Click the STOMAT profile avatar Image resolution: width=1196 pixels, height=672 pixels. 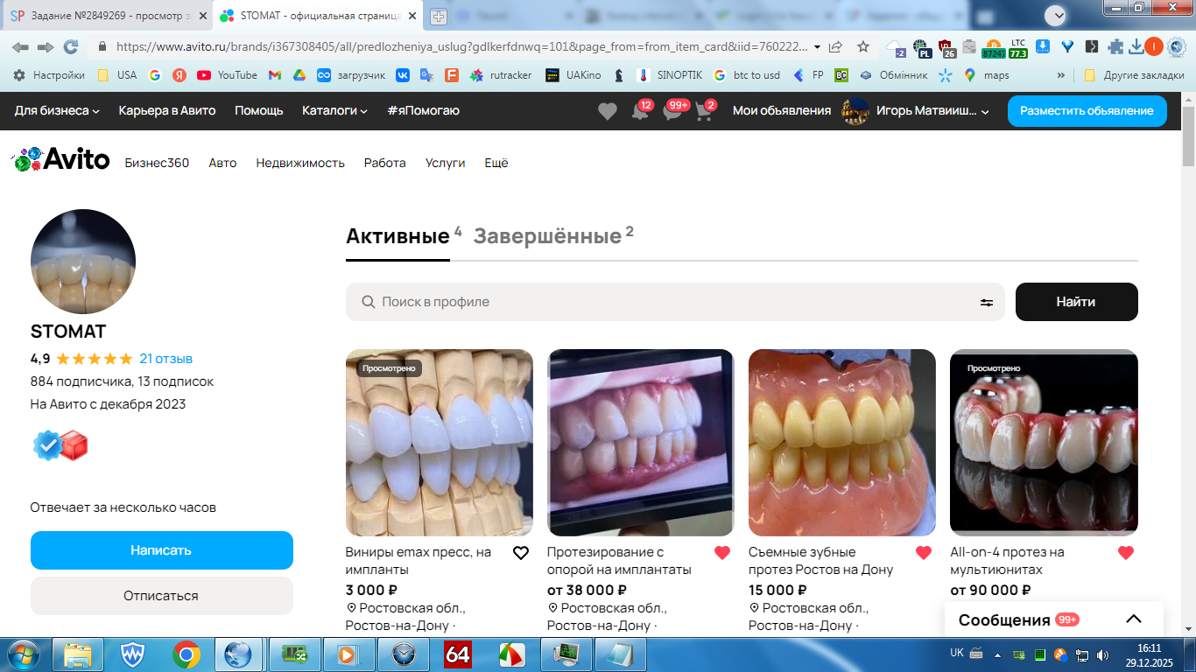click(x=83, y=262)
